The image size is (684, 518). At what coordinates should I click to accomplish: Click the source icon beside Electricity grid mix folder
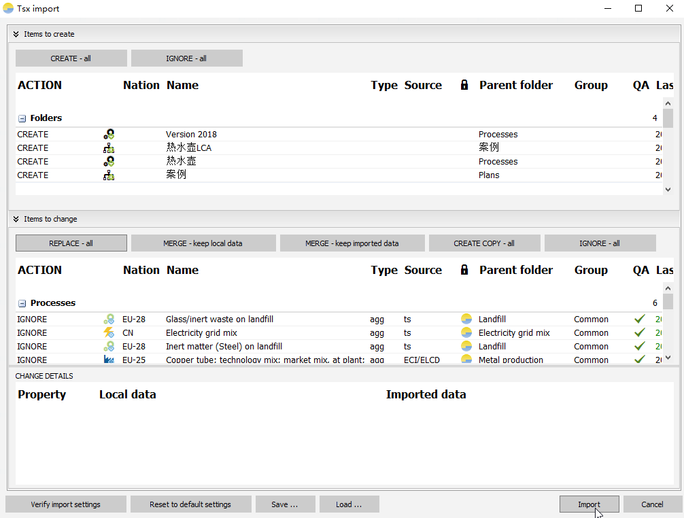pyautogui.click(x=466, y=333)
